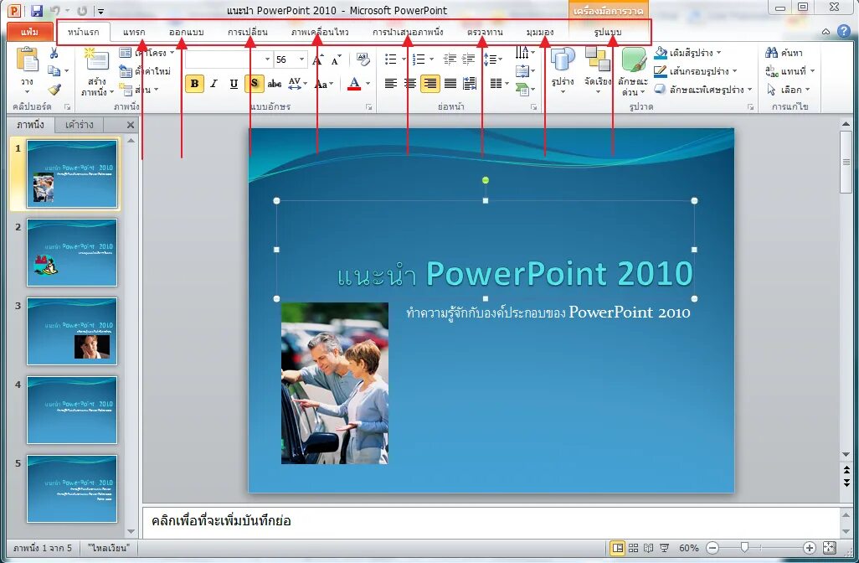The height and width of the screenshot is (563, 859).
Task: Click the Save icon in quick access toolbar
Action: tap(36, 10)
